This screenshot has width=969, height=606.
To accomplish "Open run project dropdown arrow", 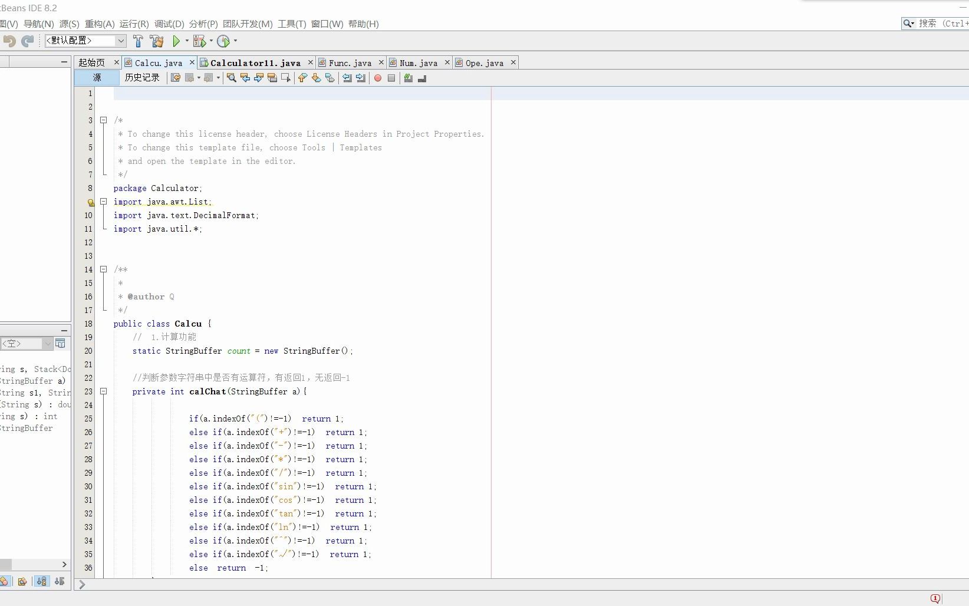I will click(x=187, y=41).
